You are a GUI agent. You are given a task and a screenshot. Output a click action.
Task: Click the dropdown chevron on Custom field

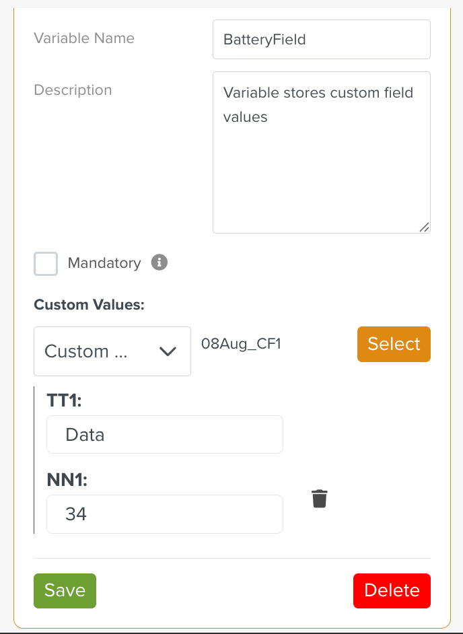pos(168,351)
